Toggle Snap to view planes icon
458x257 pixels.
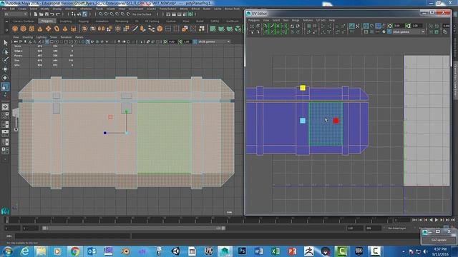tap(122, 14)
